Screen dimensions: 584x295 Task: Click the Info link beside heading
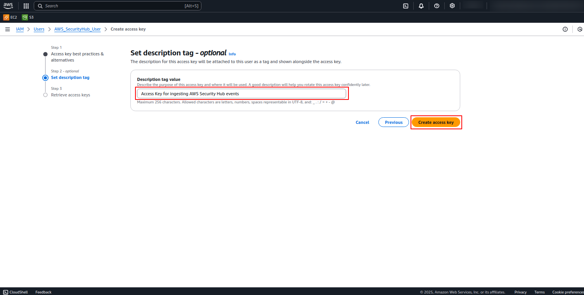coord(232,54)
